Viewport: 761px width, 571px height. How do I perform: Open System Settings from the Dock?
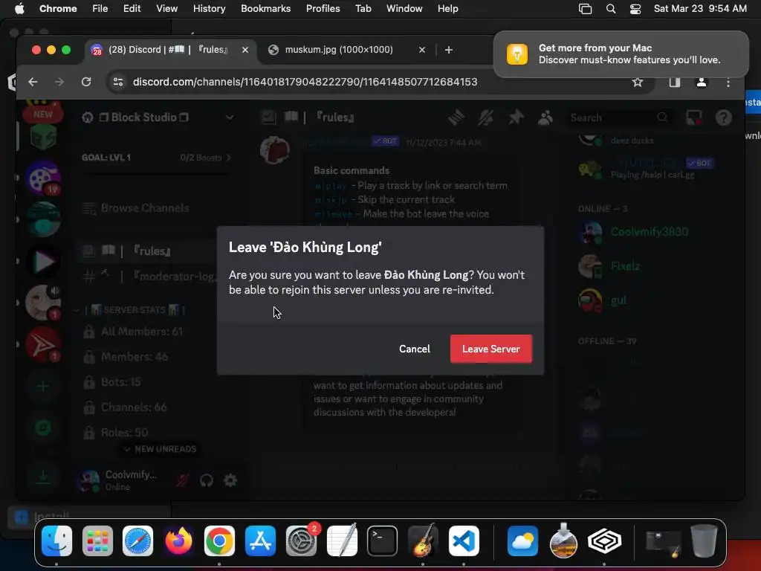coord(301,541)
